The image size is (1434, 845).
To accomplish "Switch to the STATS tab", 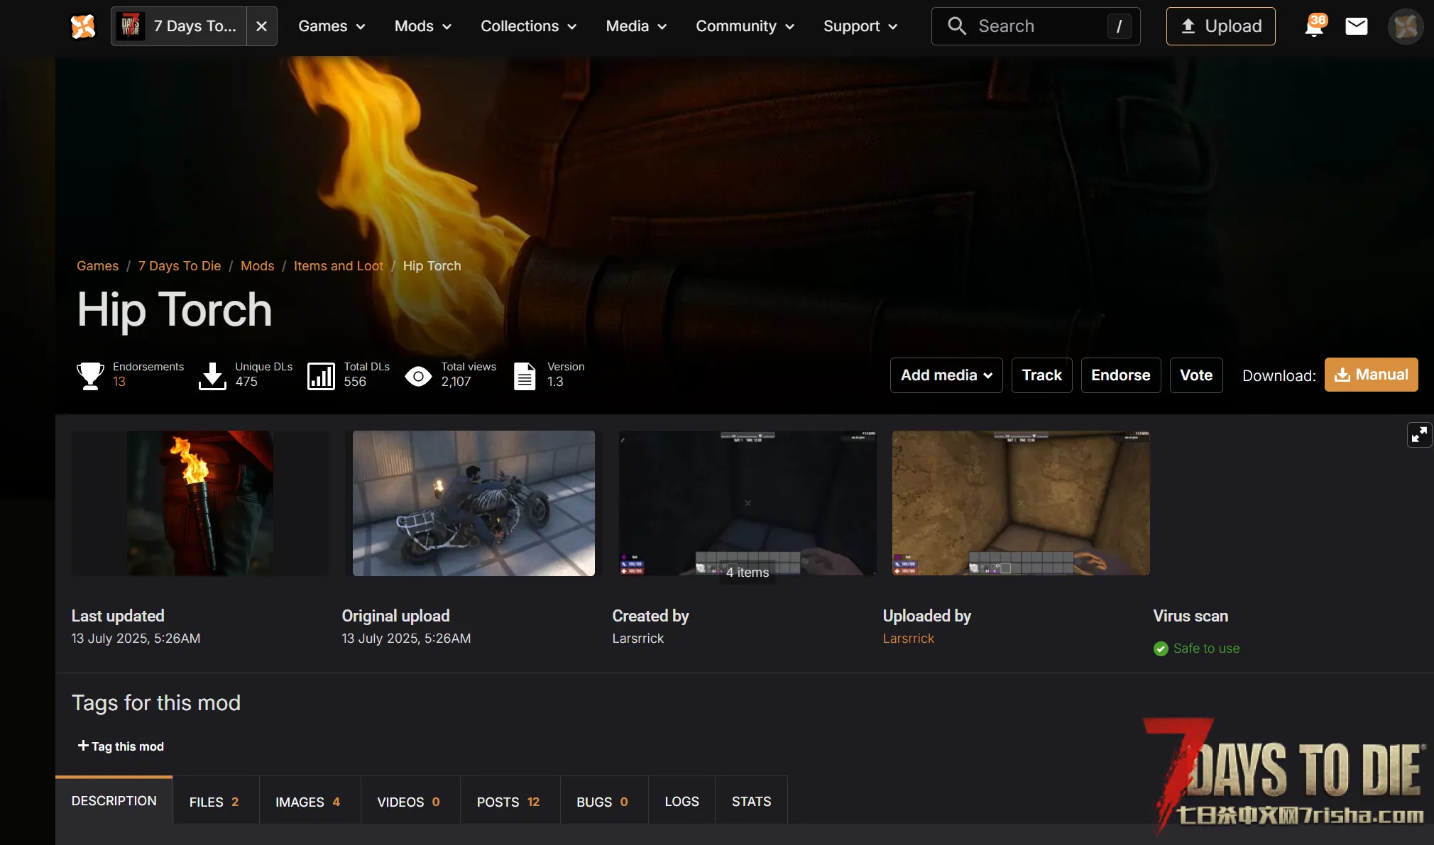I will pyautogui.click(x=751, y=801).
